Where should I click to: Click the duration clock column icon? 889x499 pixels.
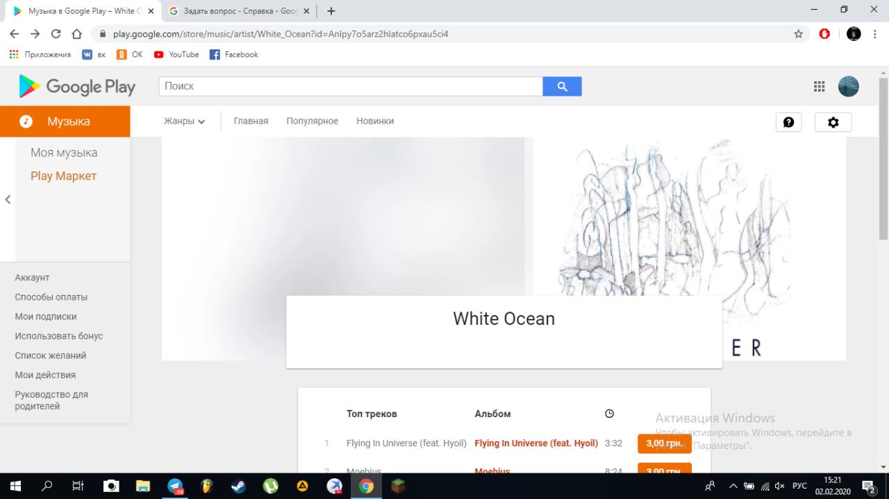point(609,414)
